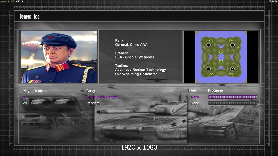Click the 'Tactics:' label
This screenshot has width=278, height=156.
122,66
